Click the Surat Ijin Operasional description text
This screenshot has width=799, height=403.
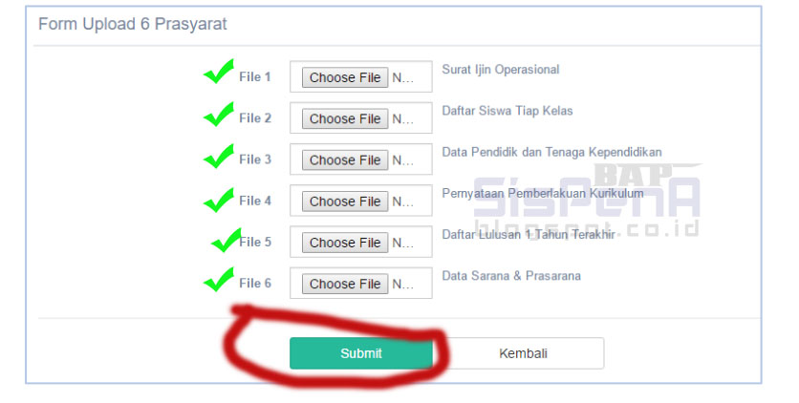[500, 70]
